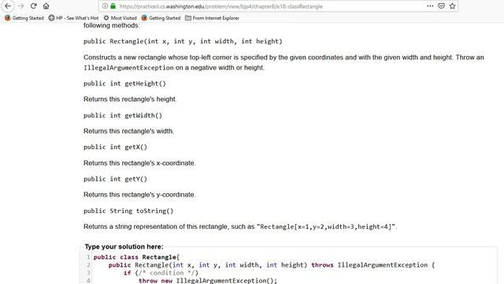The image size is (504, 284).
Task: Click the Rectangle constructor signature text
Action: click(x=183, y=42)
